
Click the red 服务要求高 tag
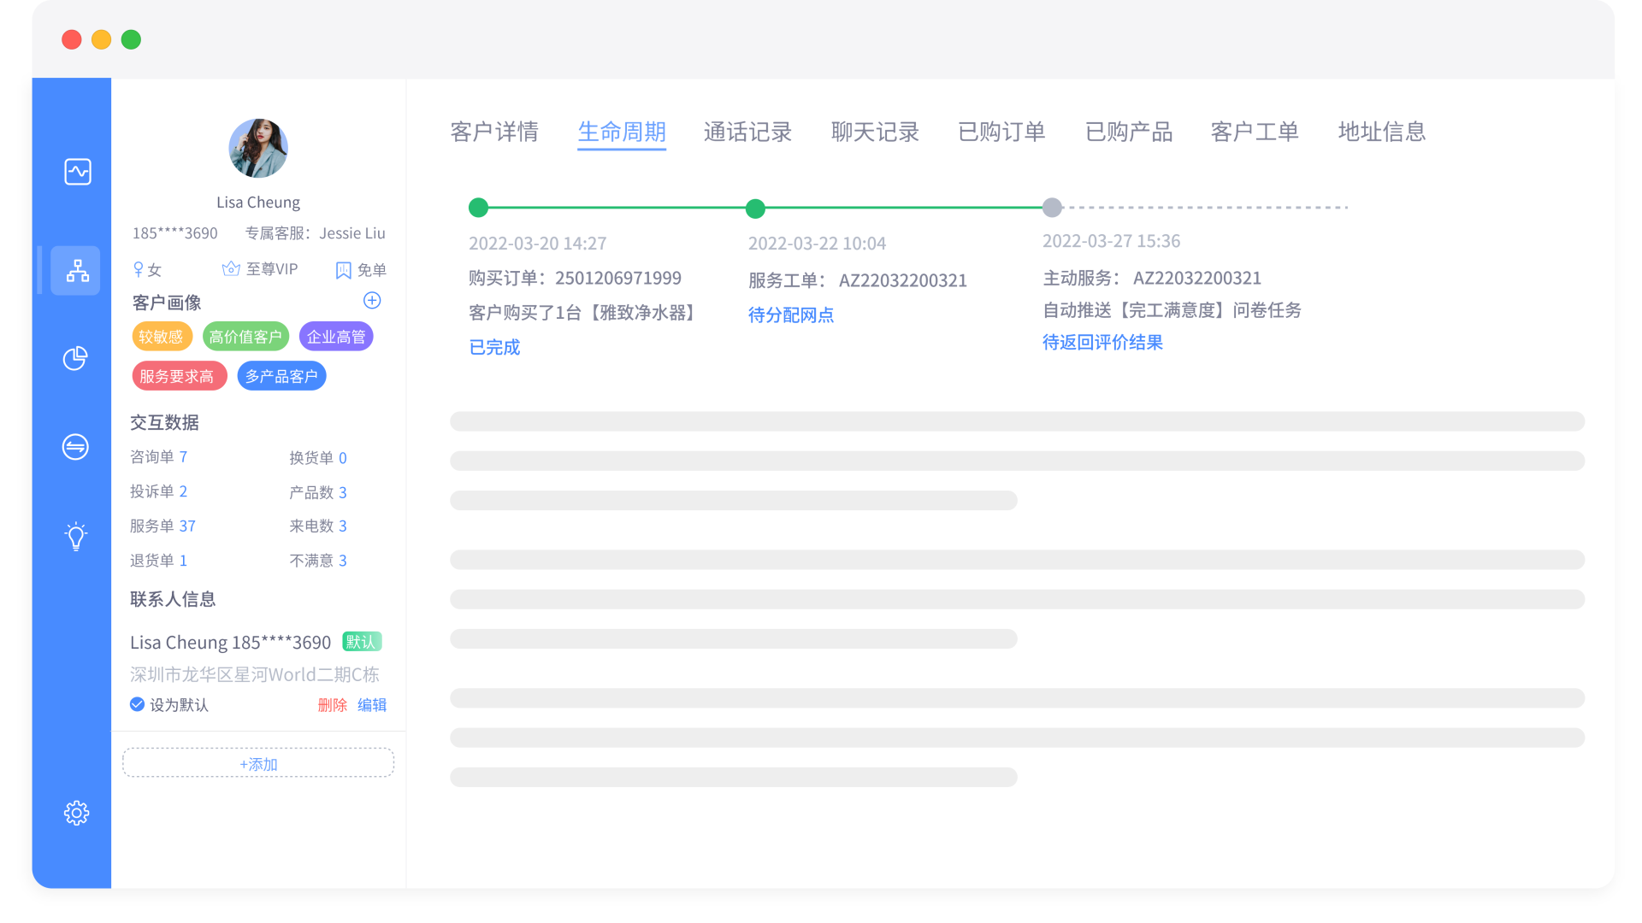tap(179, 376)
